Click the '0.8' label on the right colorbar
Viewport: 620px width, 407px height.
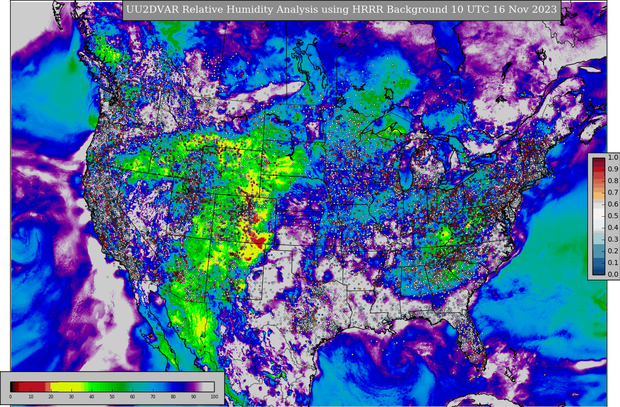point(613,181)
